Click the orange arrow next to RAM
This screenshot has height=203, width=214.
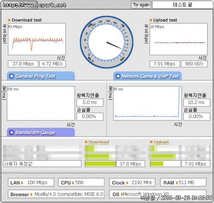(177, 183)
